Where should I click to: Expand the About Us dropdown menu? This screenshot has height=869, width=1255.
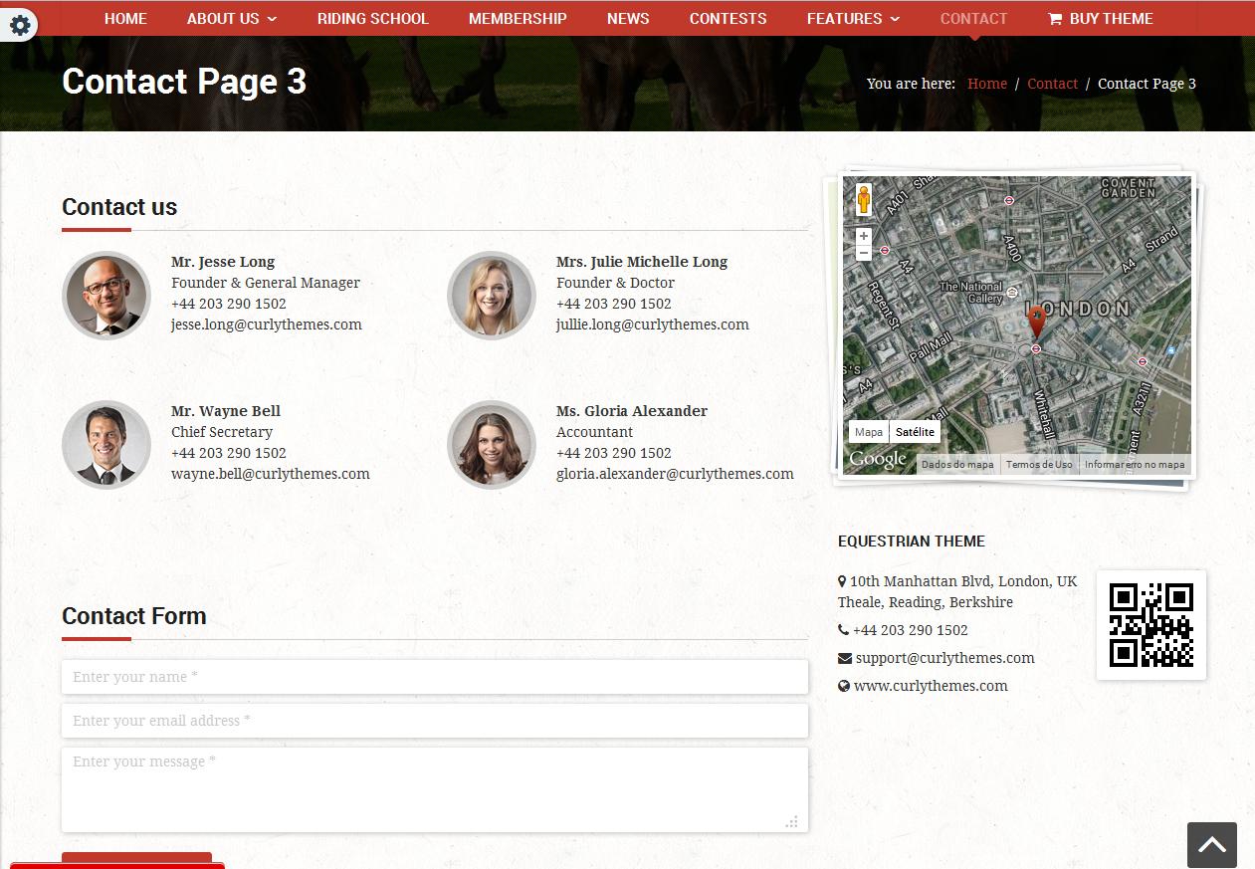(232, 19)
